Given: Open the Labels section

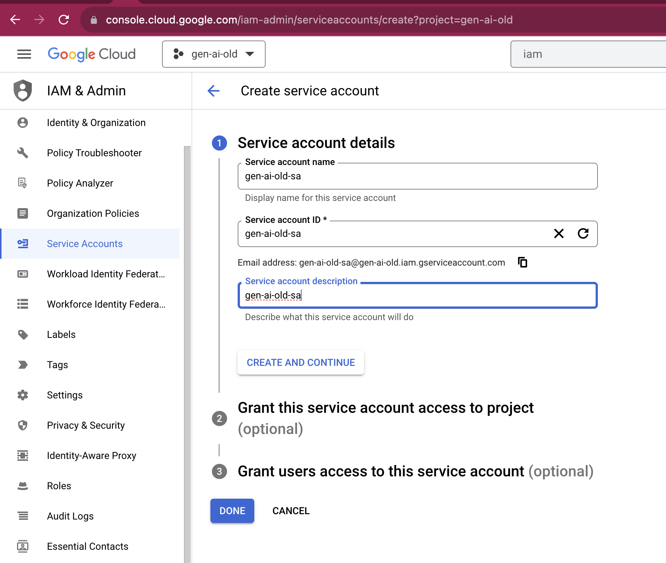Looking at the screenshot, I should click(61, 334).
